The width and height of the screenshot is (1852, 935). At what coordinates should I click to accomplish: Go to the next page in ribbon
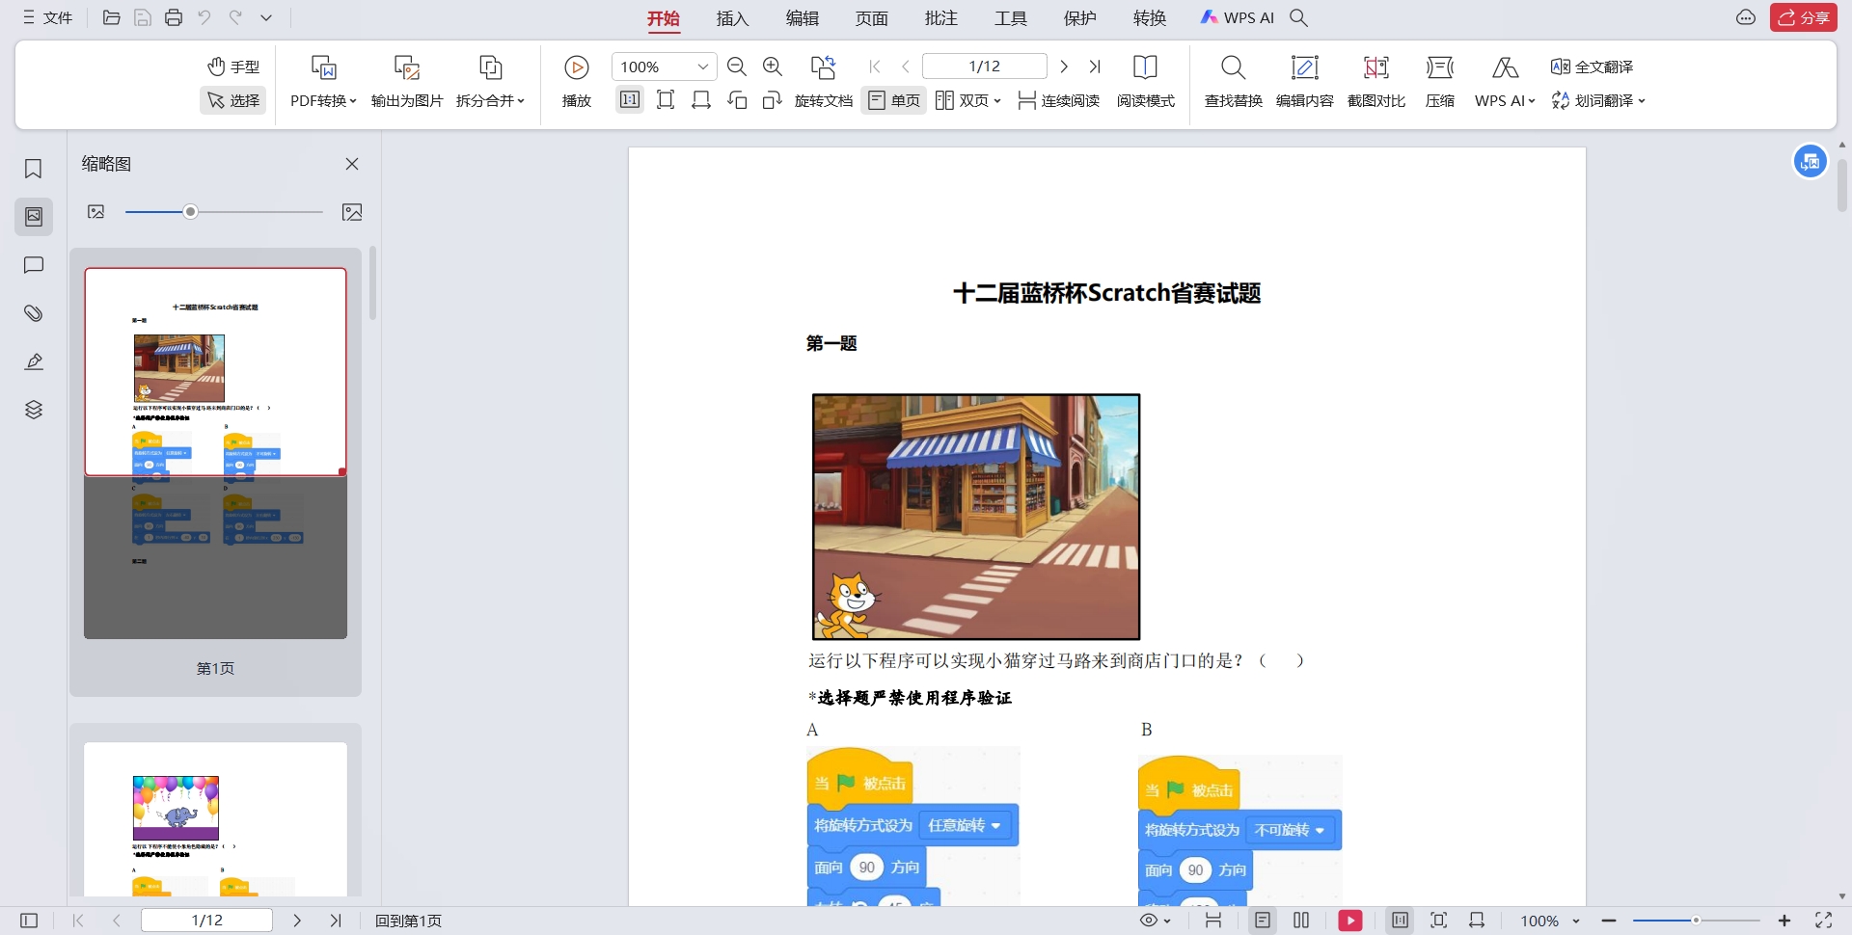[1064, 67]
